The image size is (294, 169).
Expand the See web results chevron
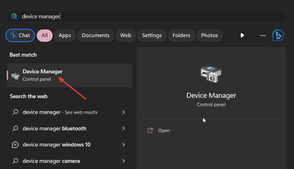(123, 112)
